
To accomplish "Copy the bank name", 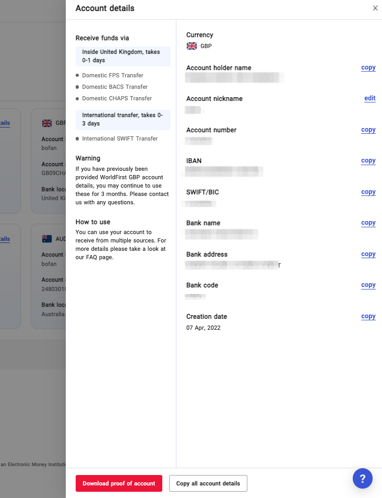I will tap(368, 223).
